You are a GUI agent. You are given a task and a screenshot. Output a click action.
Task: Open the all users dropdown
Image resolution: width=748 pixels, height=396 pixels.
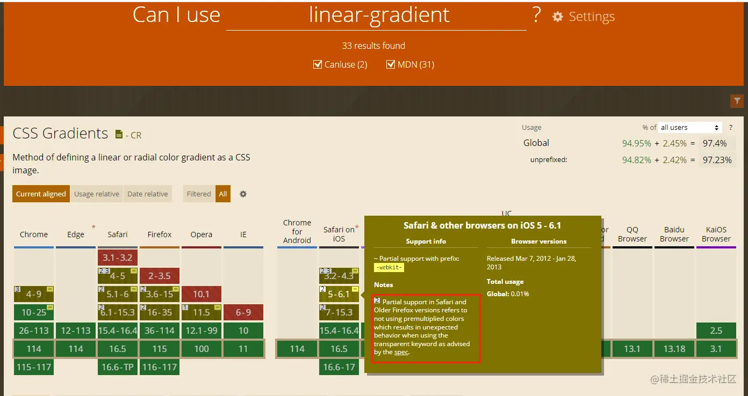click(x=690, y=127)
